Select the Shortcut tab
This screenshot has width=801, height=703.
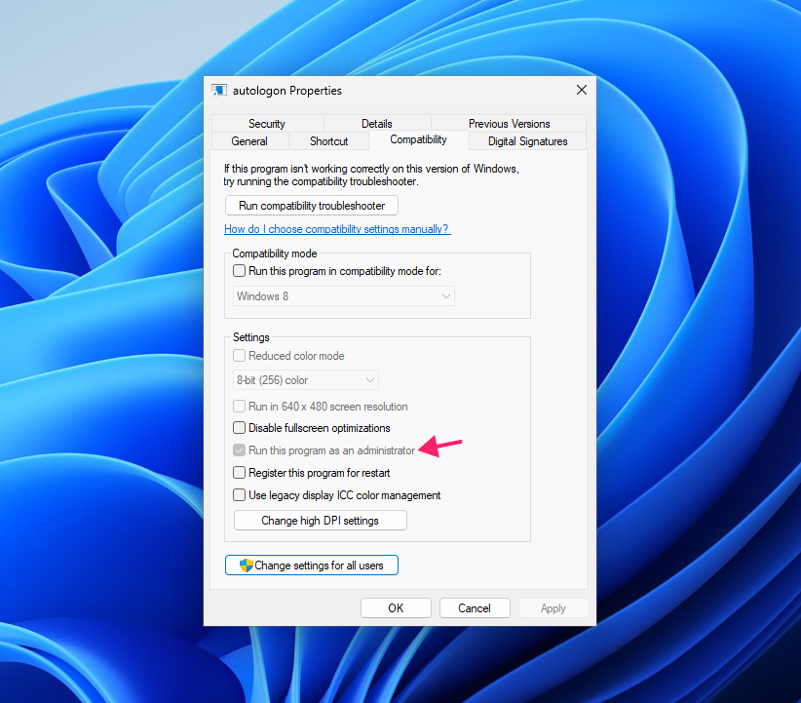tap(328, 141)
